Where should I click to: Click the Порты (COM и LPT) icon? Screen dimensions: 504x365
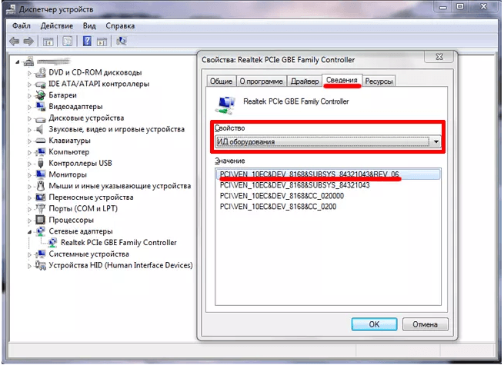click(41, 209)
